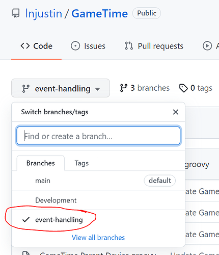Click the Issues circle-dot icon

coord(75,46)
